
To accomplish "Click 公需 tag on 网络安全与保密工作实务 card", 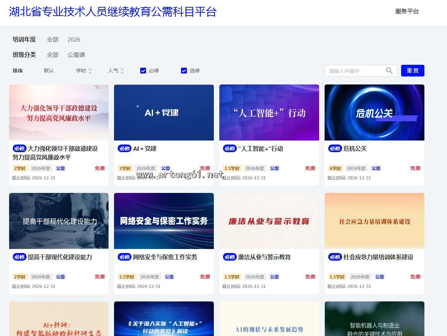I will 169,277.
